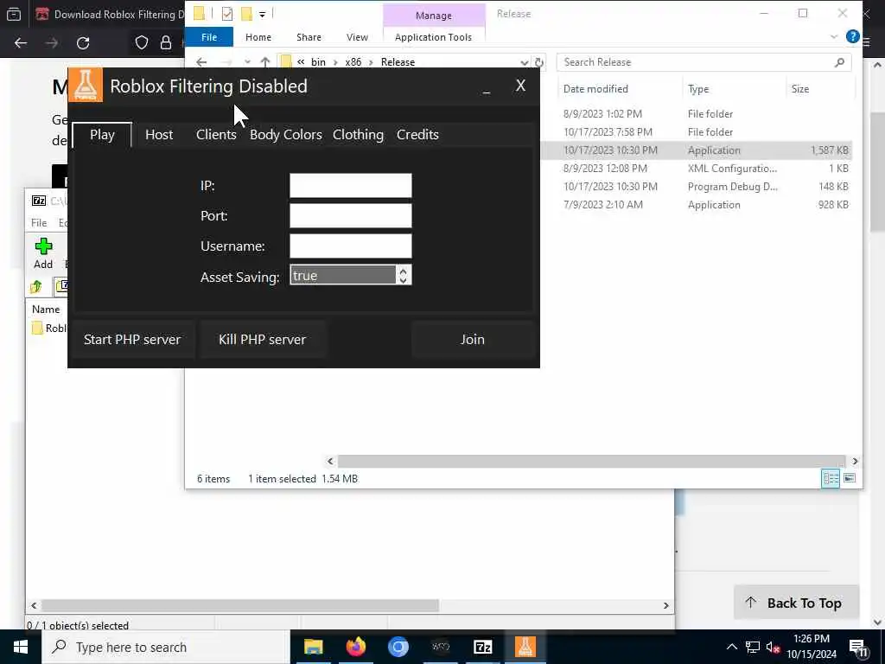
Task: Select the 1,587 KB Application row
Action: 696,150
